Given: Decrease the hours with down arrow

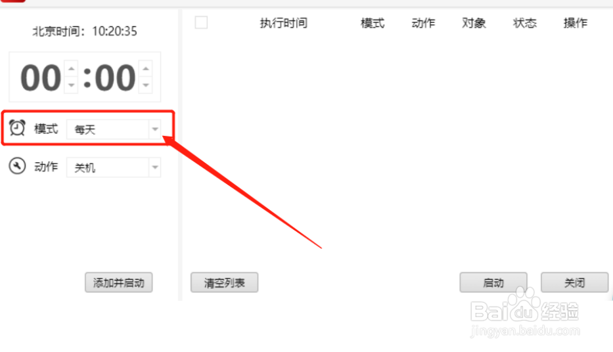Looking at the screenshot, I should pos(71,85).
